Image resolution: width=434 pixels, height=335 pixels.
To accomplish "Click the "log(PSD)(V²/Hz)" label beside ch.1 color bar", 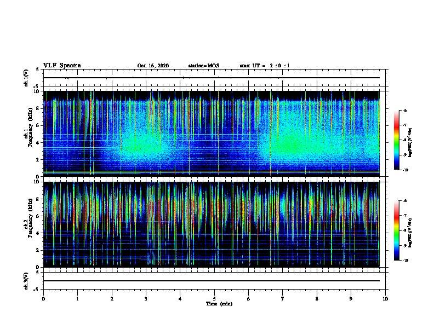I will pyautogui.click(x=410, y=142).
